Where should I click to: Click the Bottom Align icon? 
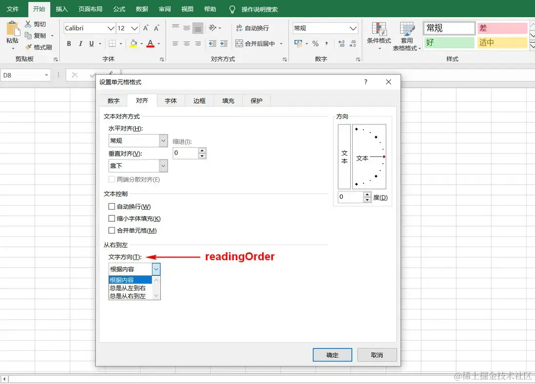pyautogui.click(x=198, y=28)
